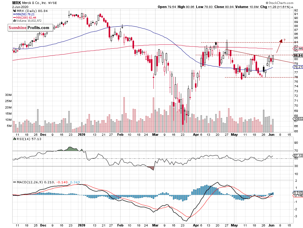Click the candlestick icon beside MRK (Daily)
Screen dimensions: 303x228
(x=14, y=11)
